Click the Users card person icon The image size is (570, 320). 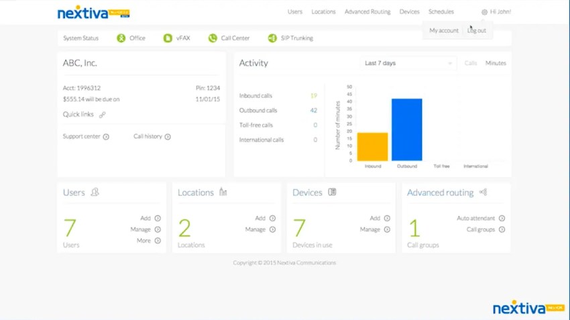[95, 192]
